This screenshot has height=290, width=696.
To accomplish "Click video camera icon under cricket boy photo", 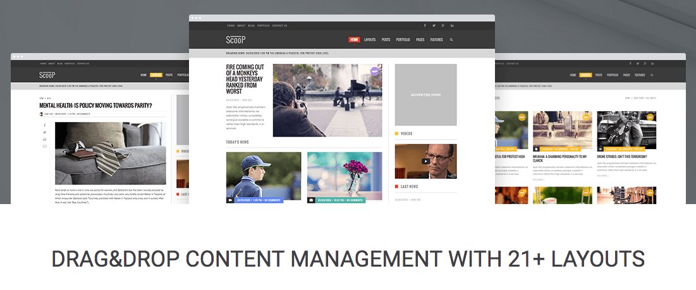I will (x=230, y=200).
